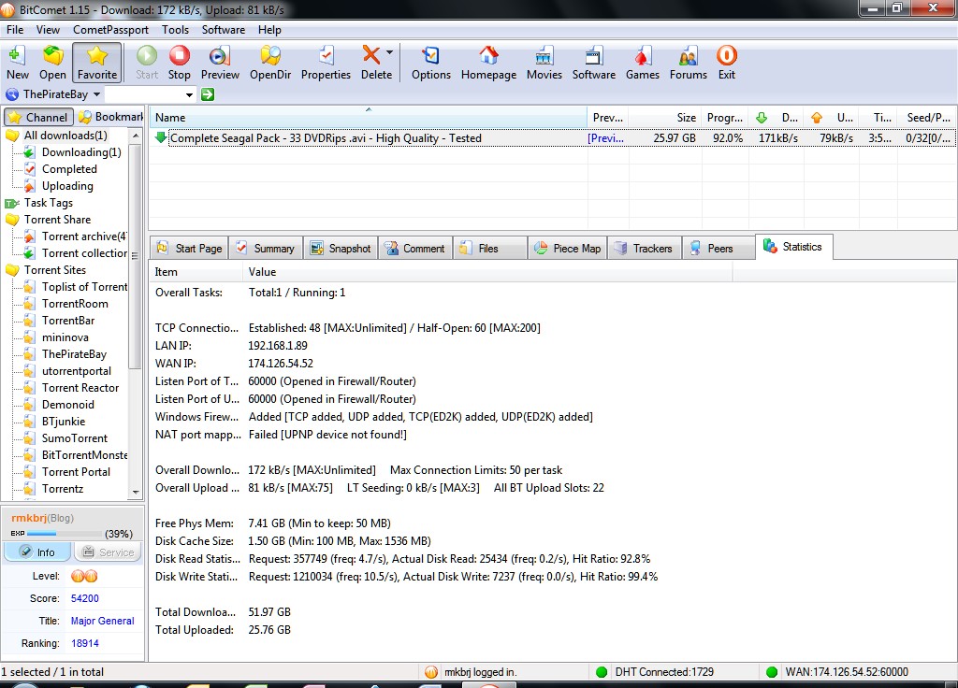
Task: Select All downloads(1) in the tree
Action: coord(65,135)
